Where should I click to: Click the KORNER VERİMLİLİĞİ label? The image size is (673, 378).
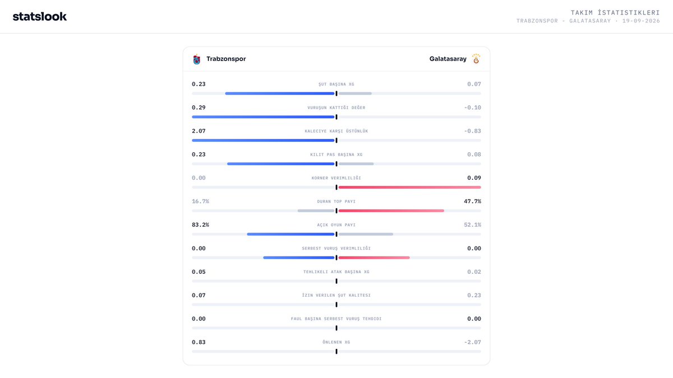(x=336, y=179)
